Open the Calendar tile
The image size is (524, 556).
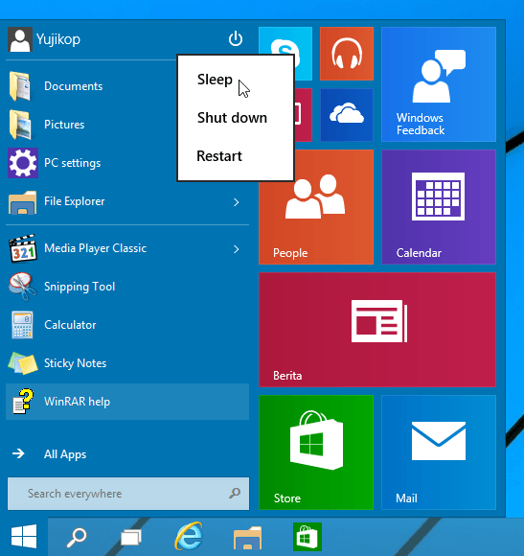[439, 207]
